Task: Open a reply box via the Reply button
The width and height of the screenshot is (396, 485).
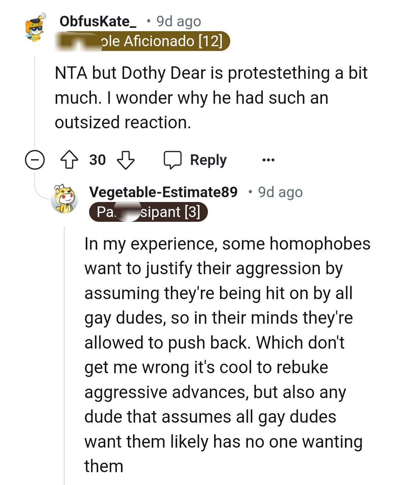Action: [208, 159]
